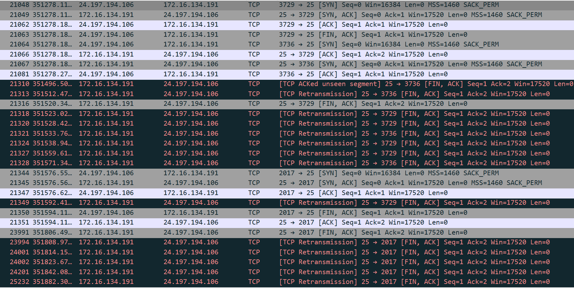Select packet 21321 retransmission to port 3736
The width and height of the screenshot is (574, 288).
point(287,133)
